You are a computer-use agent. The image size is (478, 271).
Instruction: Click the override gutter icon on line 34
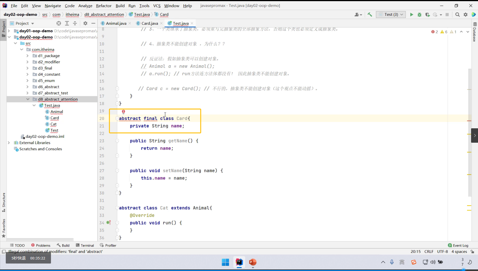(109, 223)
